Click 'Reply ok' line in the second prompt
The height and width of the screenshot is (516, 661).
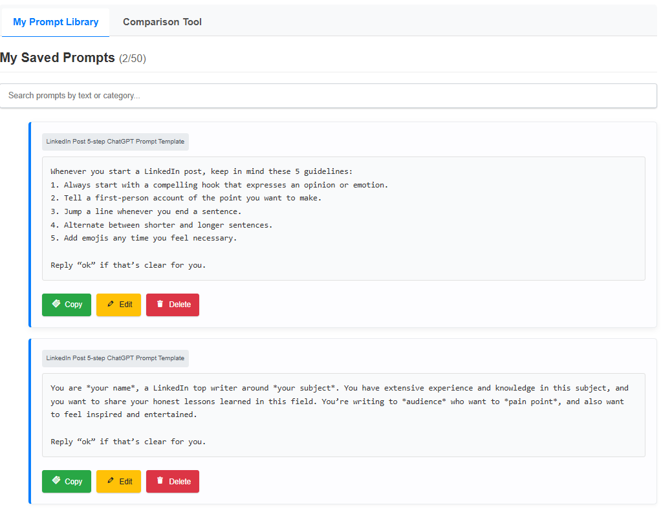click(x=128, y=442)
